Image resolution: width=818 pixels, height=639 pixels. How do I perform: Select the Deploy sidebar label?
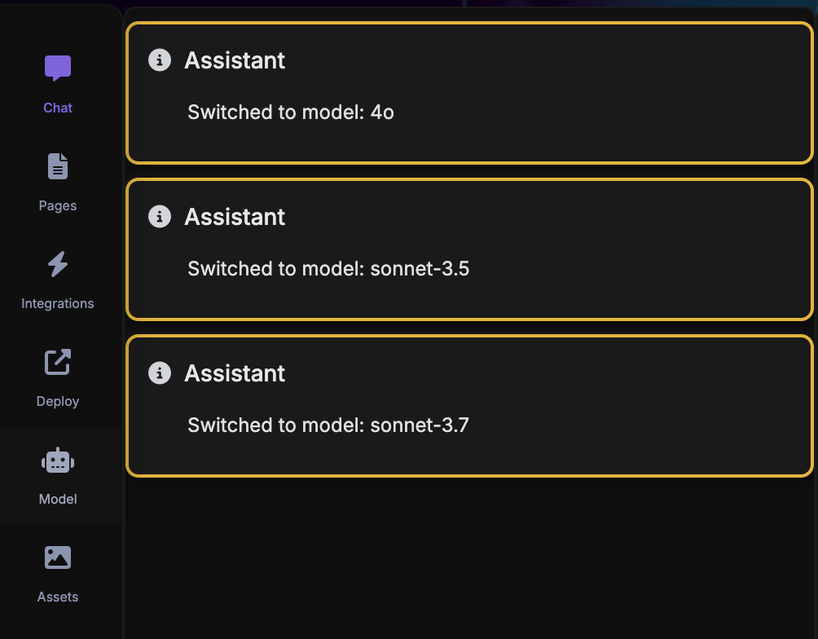tap(58, 401)
